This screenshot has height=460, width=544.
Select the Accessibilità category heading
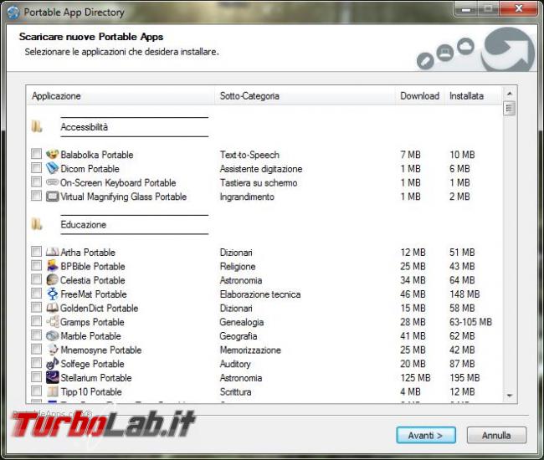pyautogui.click(x=85, y=127)
